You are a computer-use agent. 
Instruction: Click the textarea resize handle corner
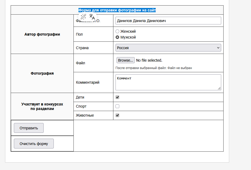[219, 88]
